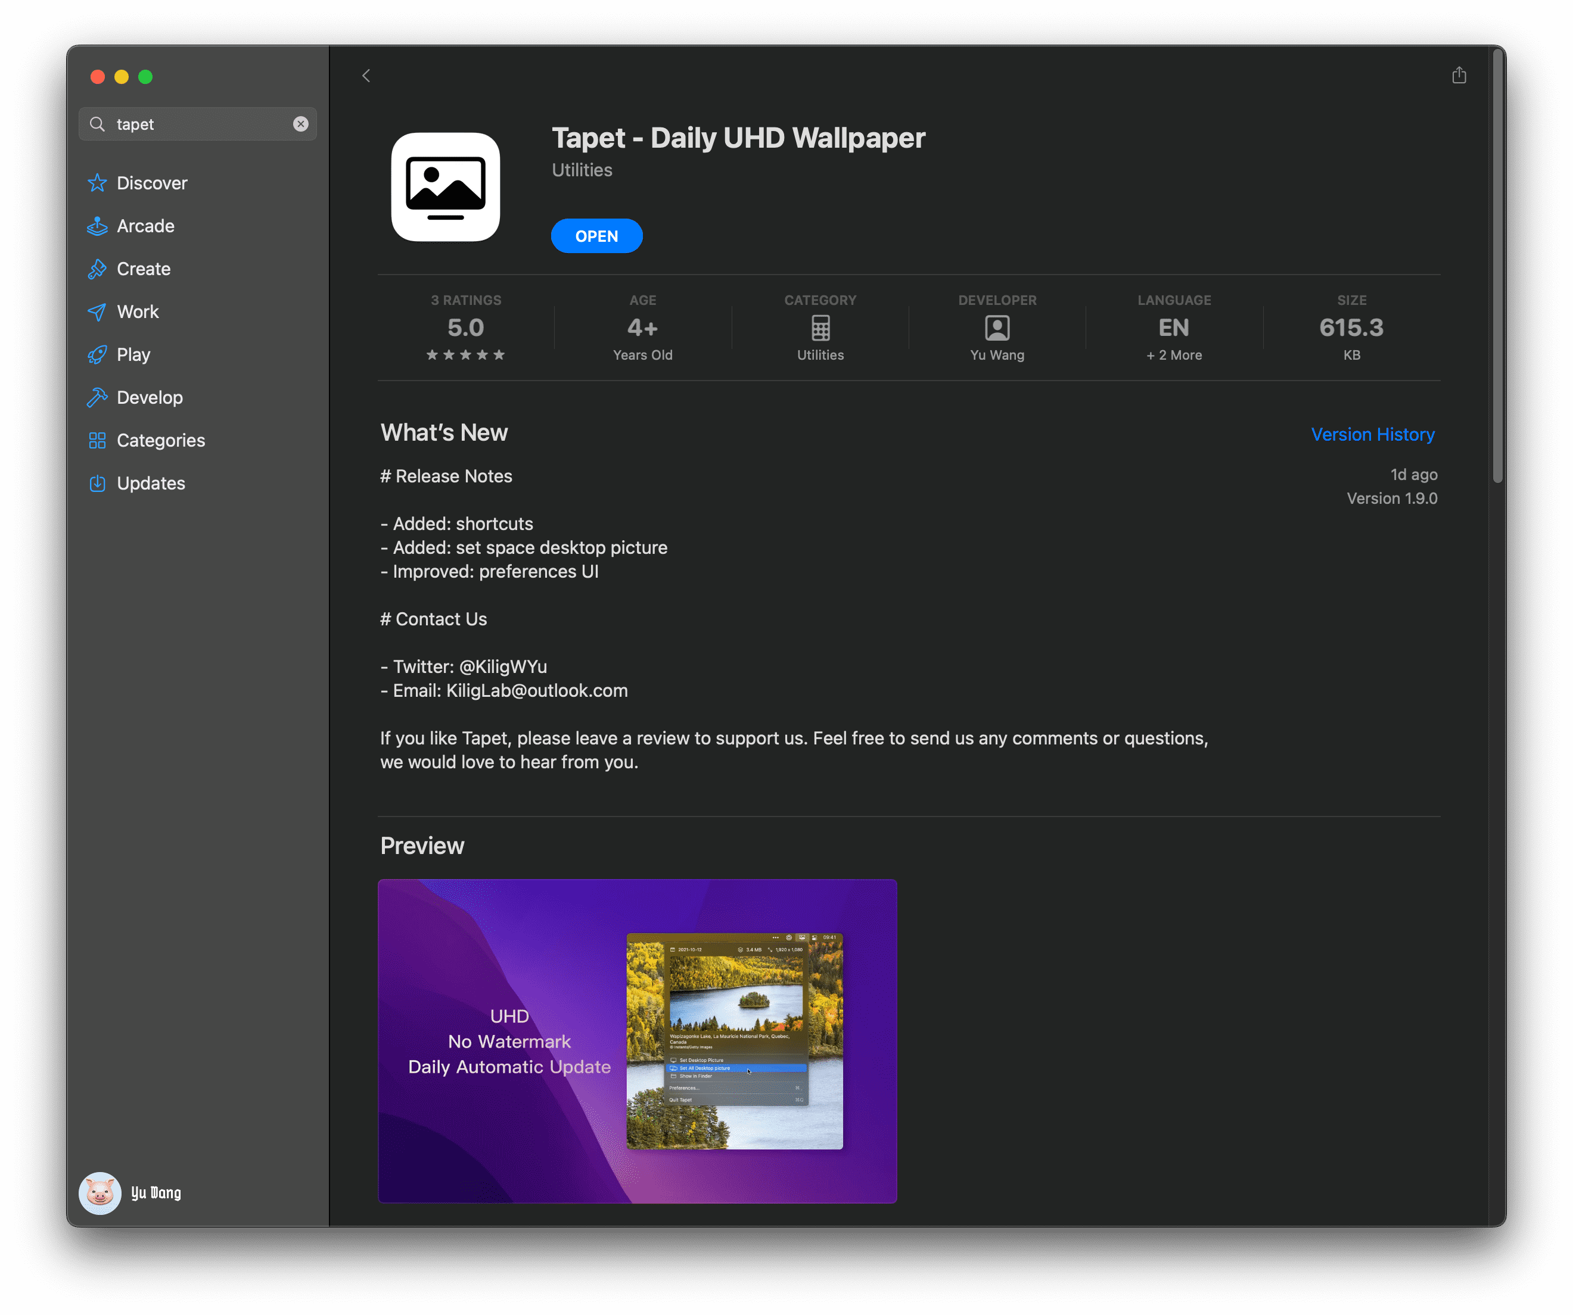Image resolution: width=1573 pixels, height=1315 pixels.
Task: Open the Yu Wang developer icon
Action: click(x=997, y=328)
